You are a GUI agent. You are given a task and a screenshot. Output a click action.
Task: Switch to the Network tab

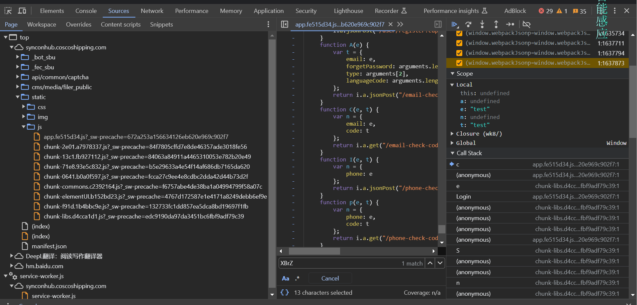point(152,11)
